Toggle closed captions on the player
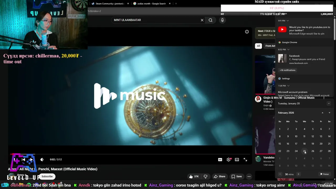 click(x=220, y=160)
